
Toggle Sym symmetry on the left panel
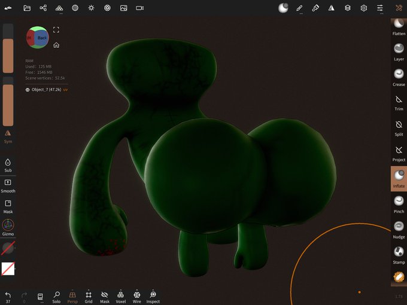pos(8,137)
